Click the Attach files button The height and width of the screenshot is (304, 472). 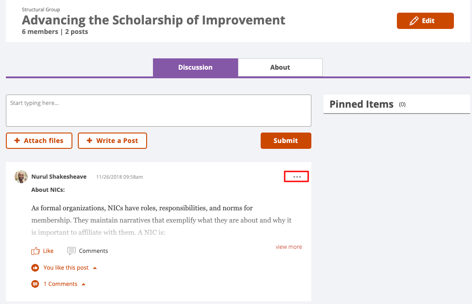[x=39, y=141]
